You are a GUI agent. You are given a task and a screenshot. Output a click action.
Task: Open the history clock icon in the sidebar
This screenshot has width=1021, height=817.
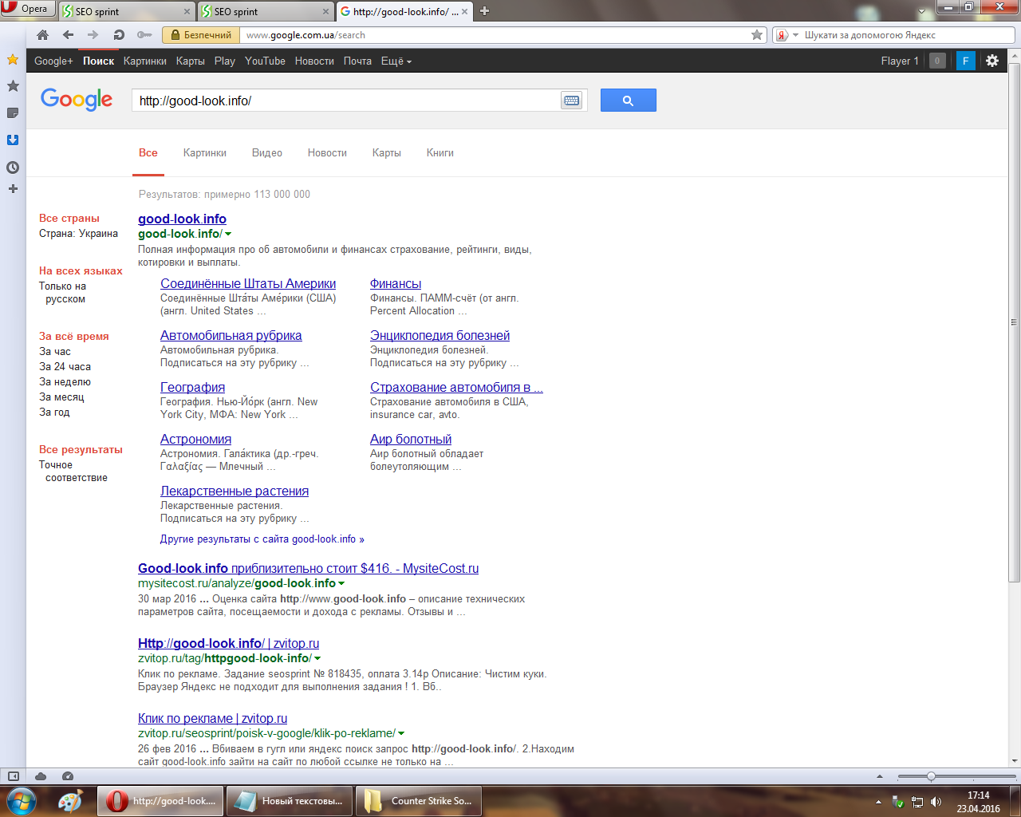point(13,168)
